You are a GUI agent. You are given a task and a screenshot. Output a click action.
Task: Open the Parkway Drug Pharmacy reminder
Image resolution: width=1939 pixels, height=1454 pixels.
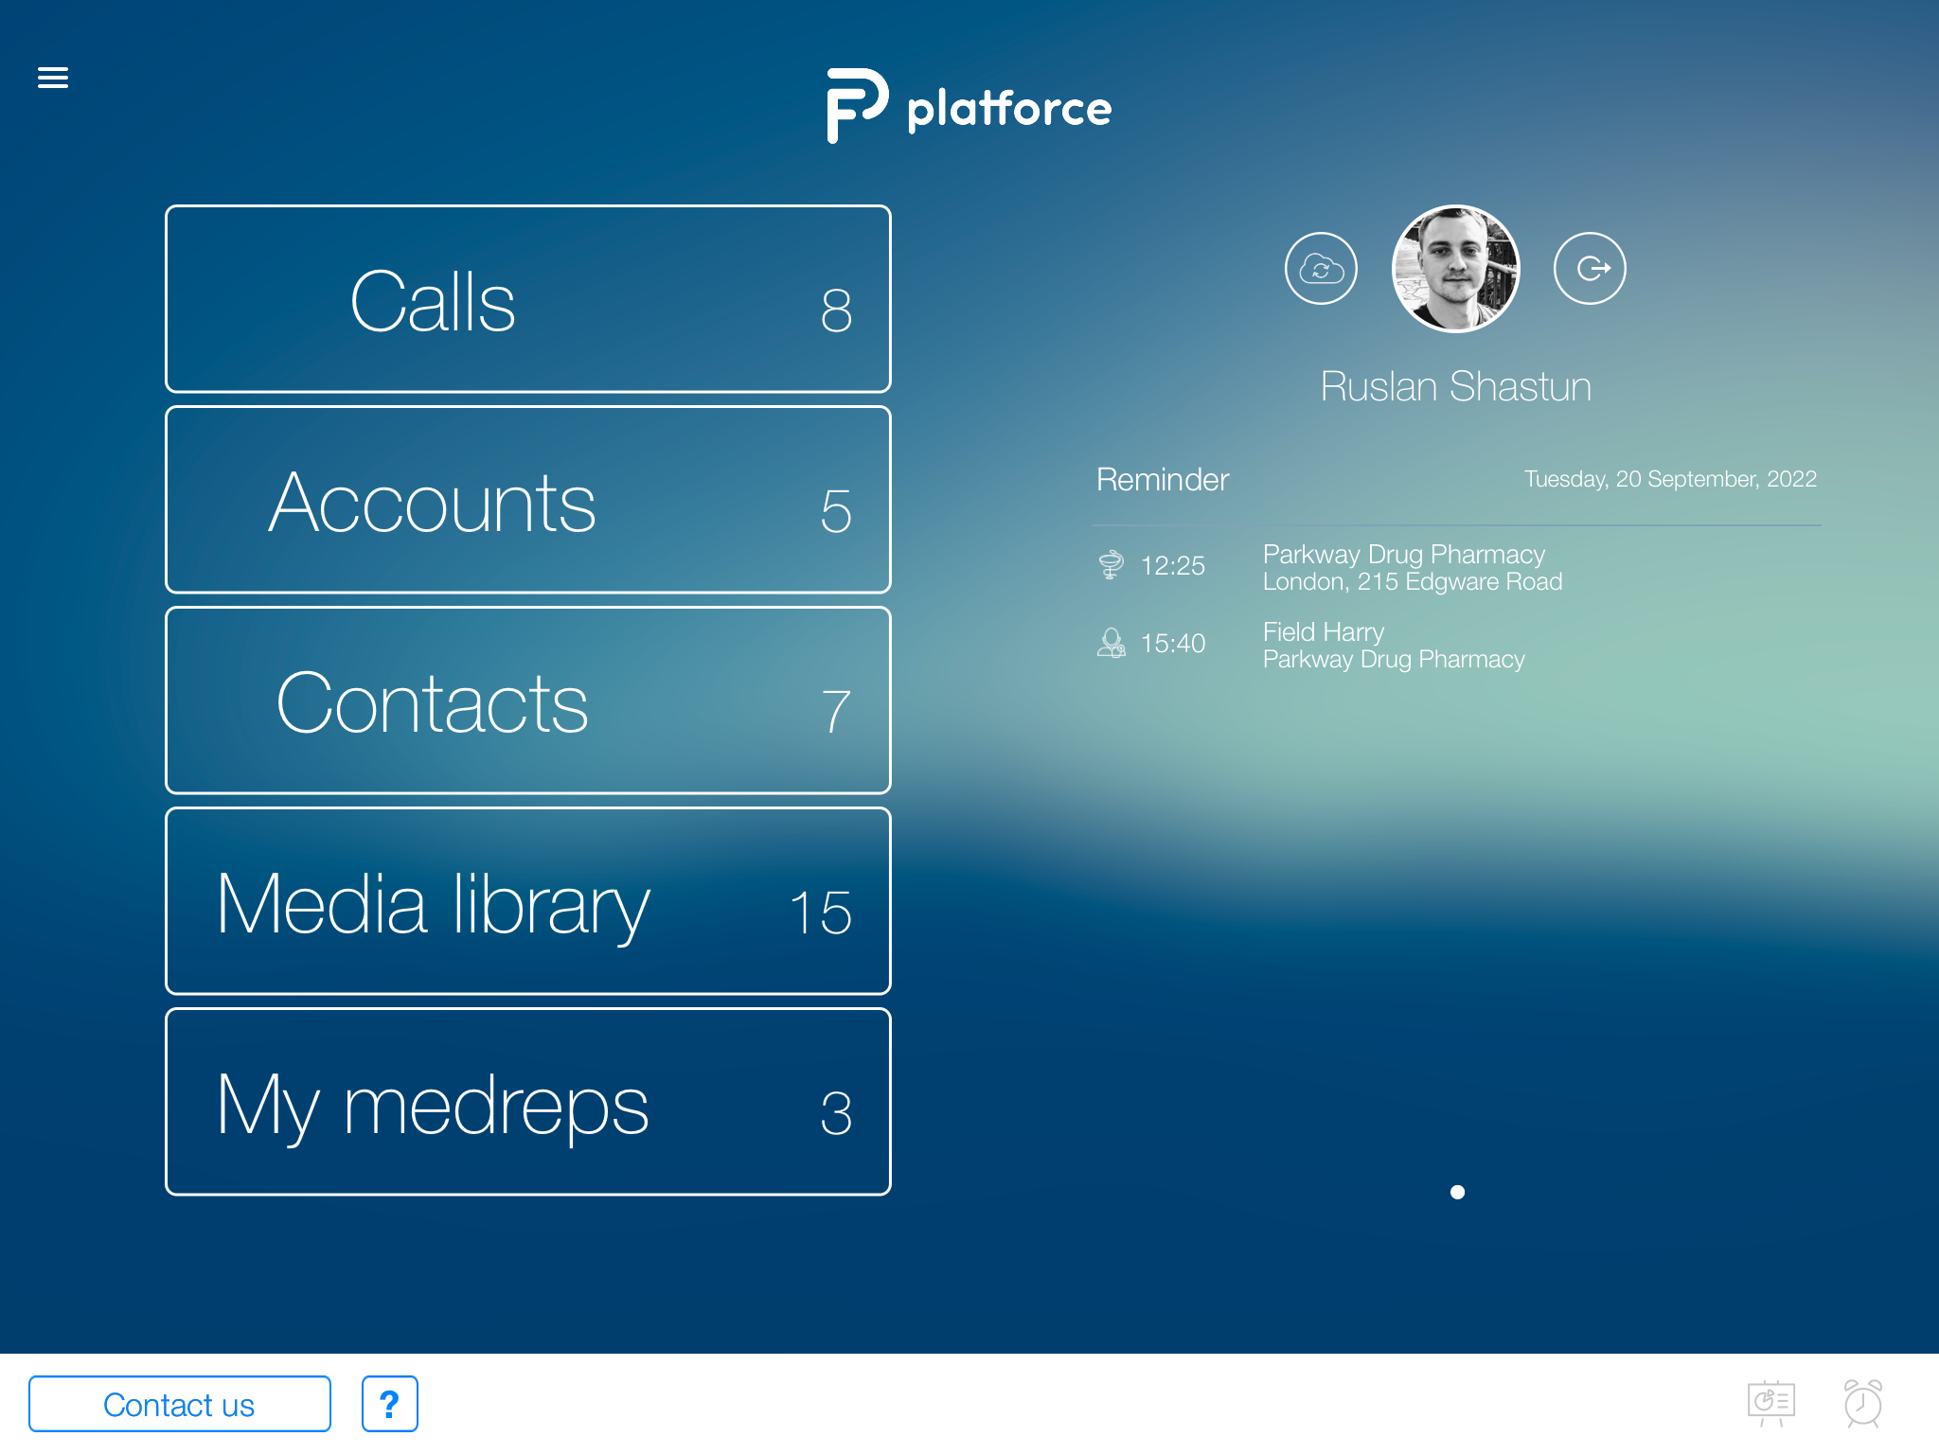[x=1411, y=567]
